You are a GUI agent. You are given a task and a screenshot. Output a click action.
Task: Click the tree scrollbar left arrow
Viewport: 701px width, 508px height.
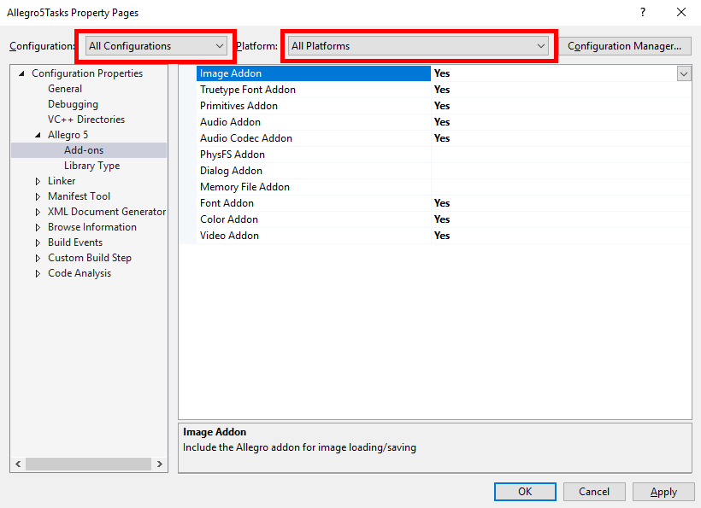pyautogui.click(x=18, y=464)
